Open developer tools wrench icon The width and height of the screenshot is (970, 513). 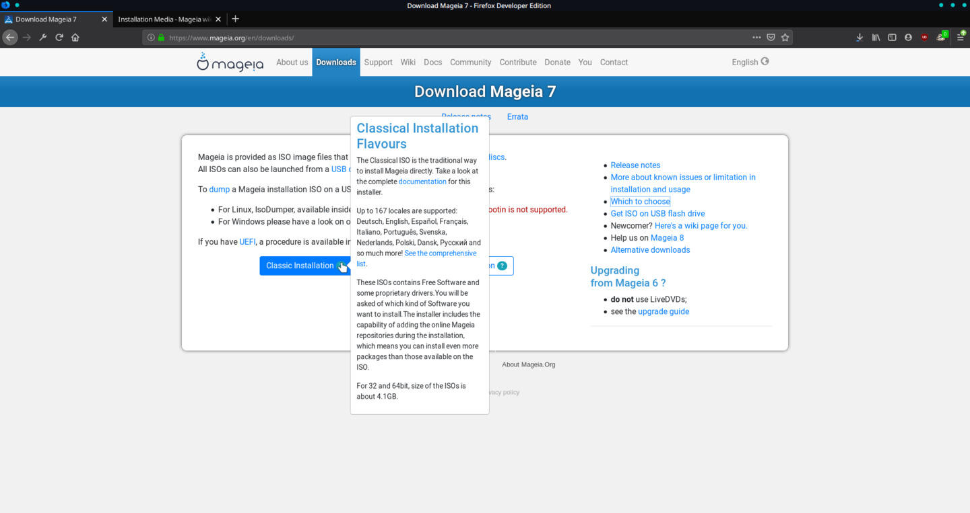pyautogui.click(x=43, y=38)
